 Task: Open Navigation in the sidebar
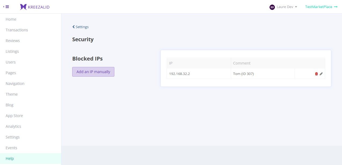31,84
